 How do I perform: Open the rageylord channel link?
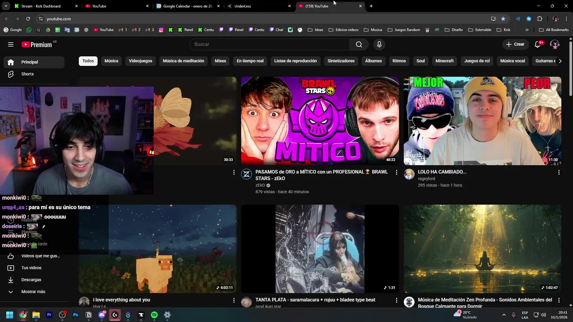(426, 178)
